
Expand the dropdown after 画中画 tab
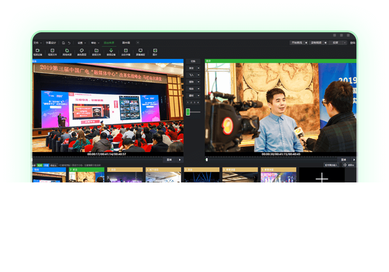tap(138, 42)
